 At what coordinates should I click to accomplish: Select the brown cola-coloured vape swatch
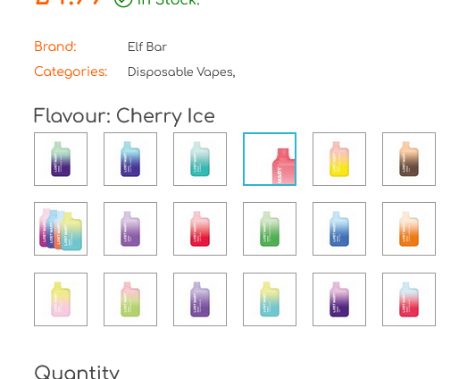pyautogui.click(x=409, y=159)
